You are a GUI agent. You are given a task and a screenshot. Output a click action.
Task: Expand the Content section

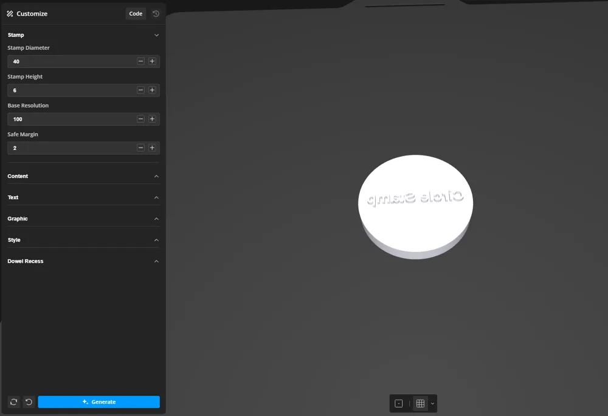point(83,176)
